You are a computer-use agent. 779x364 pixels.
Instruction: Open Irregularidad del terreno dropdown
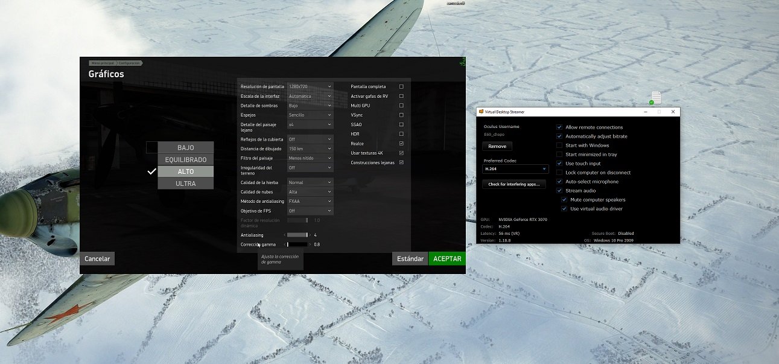[x=310, y=168]
